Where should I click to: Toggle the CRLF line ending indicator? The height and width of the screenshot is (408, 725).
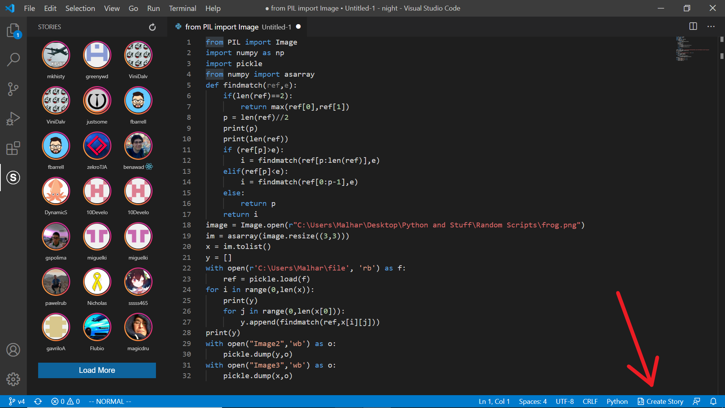[x=591, y=401]
